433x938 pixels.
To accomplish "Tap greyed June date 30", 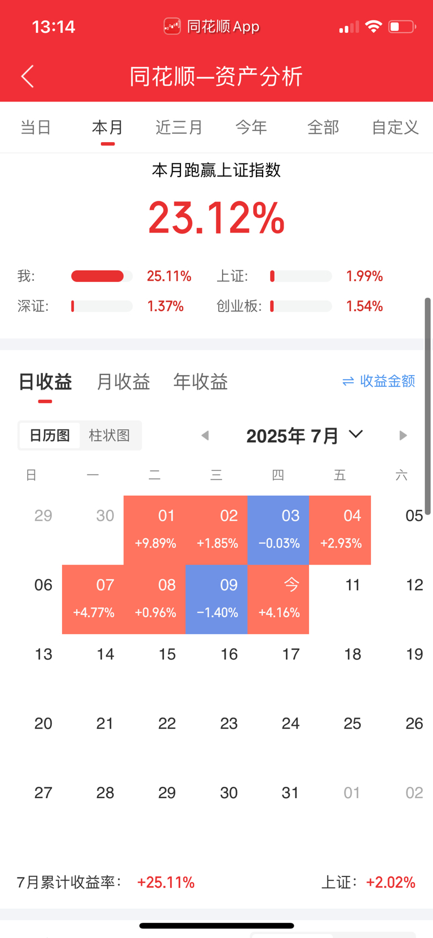I will pos(105,516).
